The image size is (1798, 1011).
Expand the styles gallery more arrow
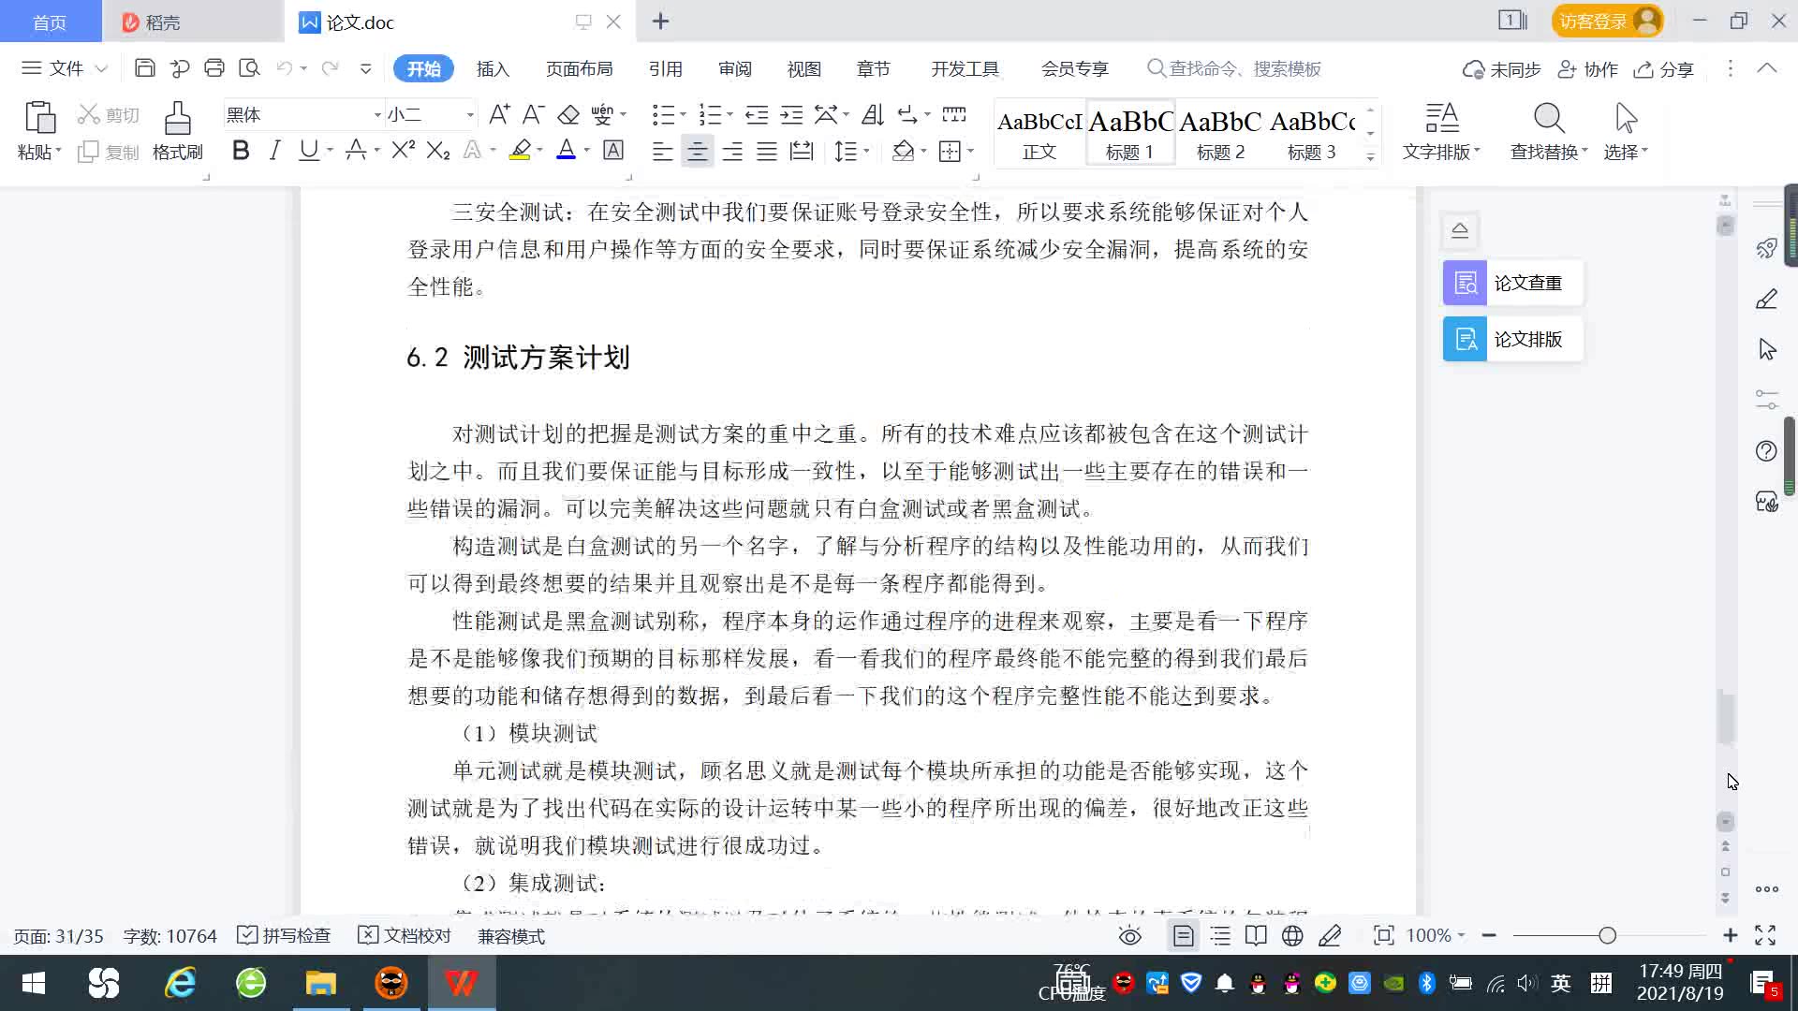click(1370, 157)
